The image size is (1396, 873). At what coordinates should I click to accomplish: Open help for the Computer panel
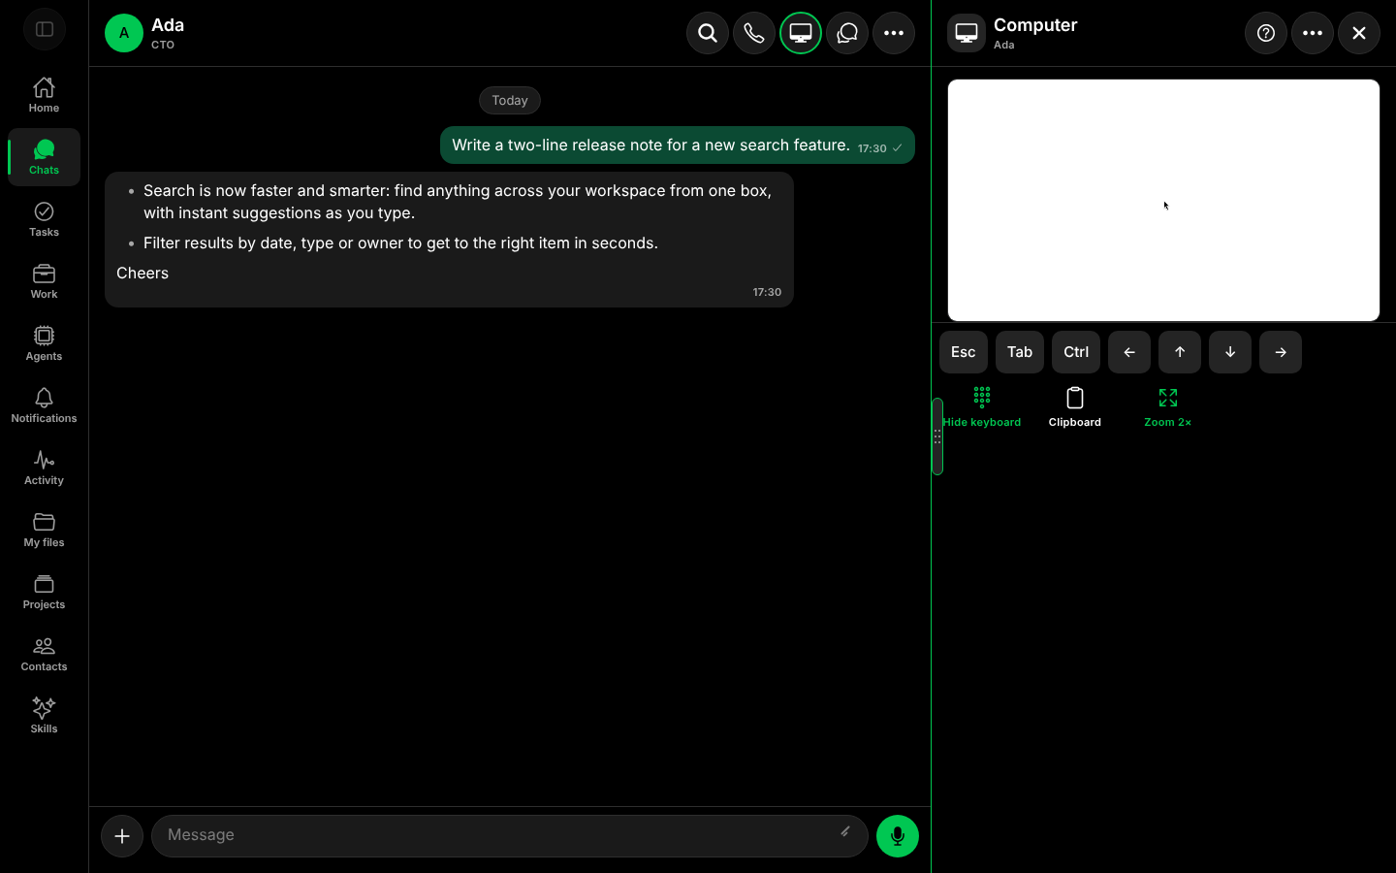(1266, 33)
